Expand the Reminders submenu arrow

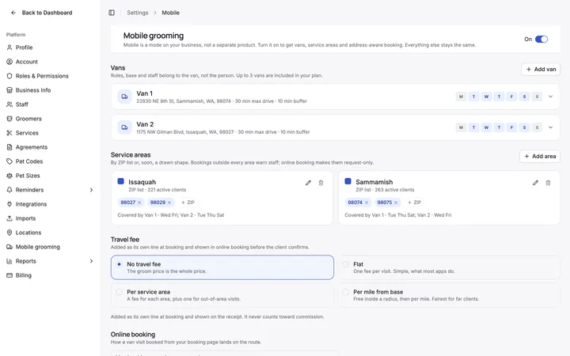[x=91, y=190]
